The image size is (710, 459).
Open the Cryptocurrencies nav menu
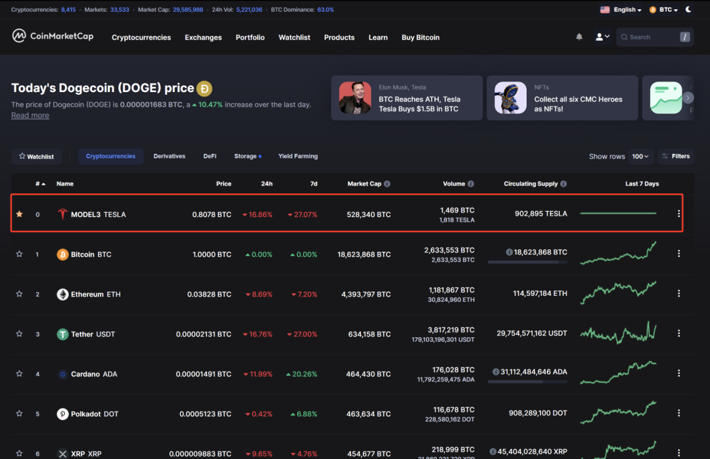pyautogui.click(x=141, y=37)
